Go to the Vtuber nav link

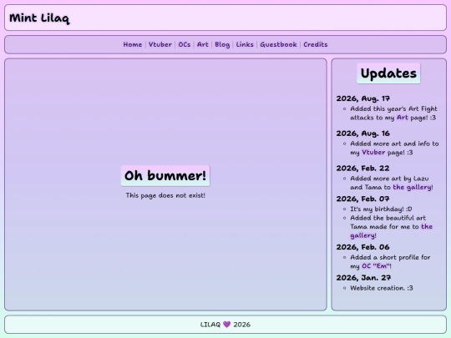[160, 44]
